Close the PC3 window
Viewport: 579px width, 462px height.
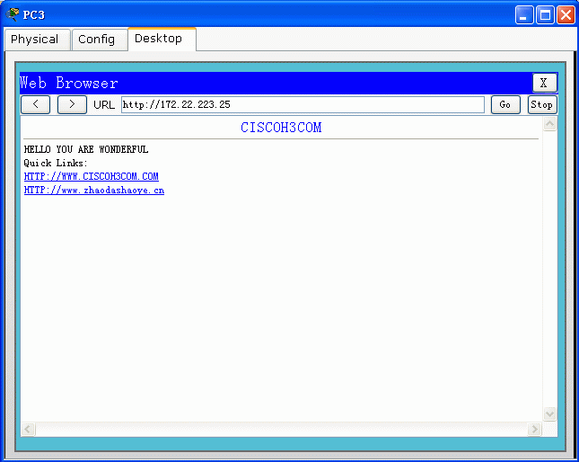coord(566,15)
